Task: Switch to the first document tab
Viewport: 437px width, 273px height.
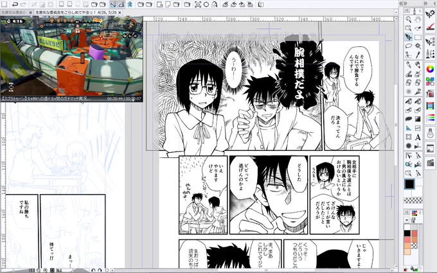Action: click(x=14, y=13)
